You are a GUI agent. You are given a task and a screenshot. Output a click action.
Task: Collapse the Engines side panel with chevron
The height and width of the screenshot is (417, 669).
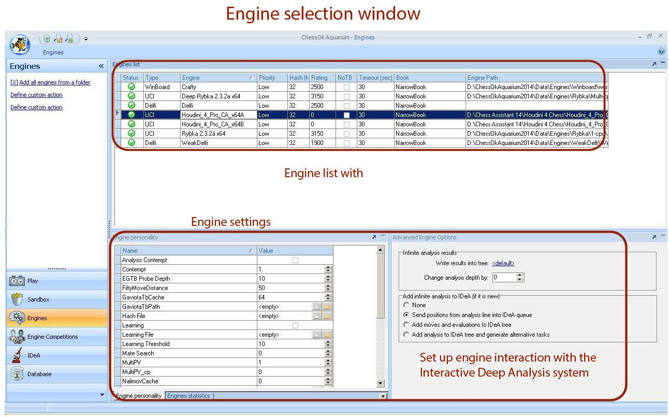point(101,66)
